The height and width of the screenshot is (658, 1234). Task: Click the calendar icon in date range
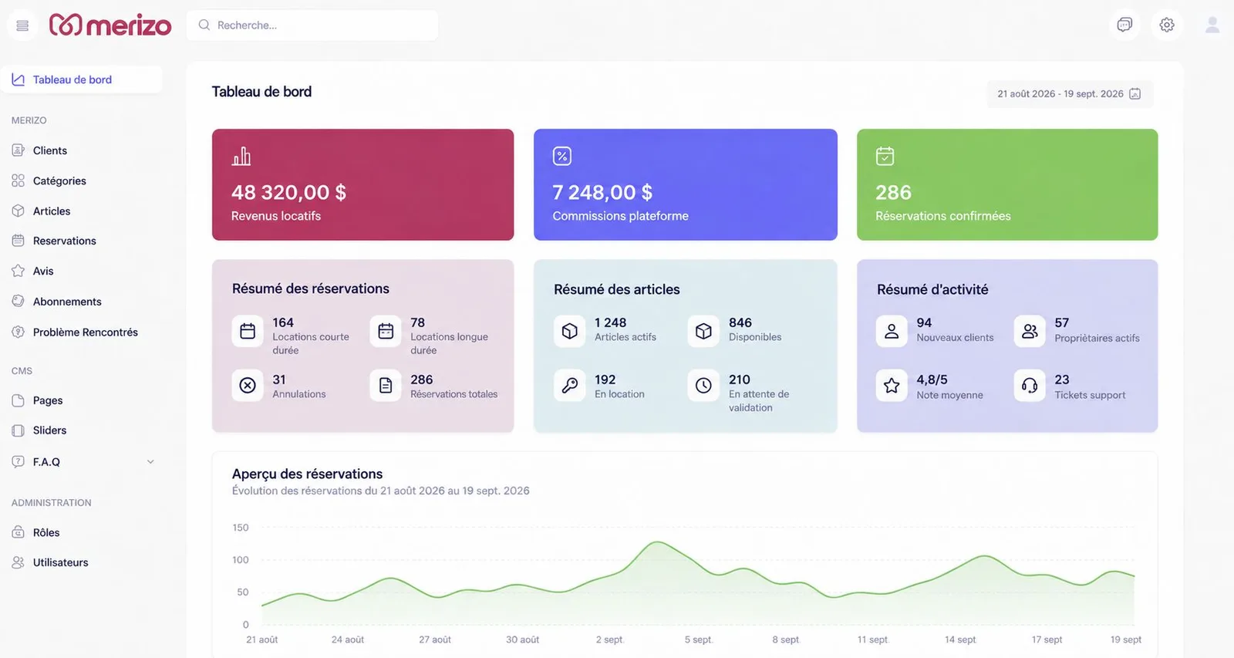tap(1135, 93)
